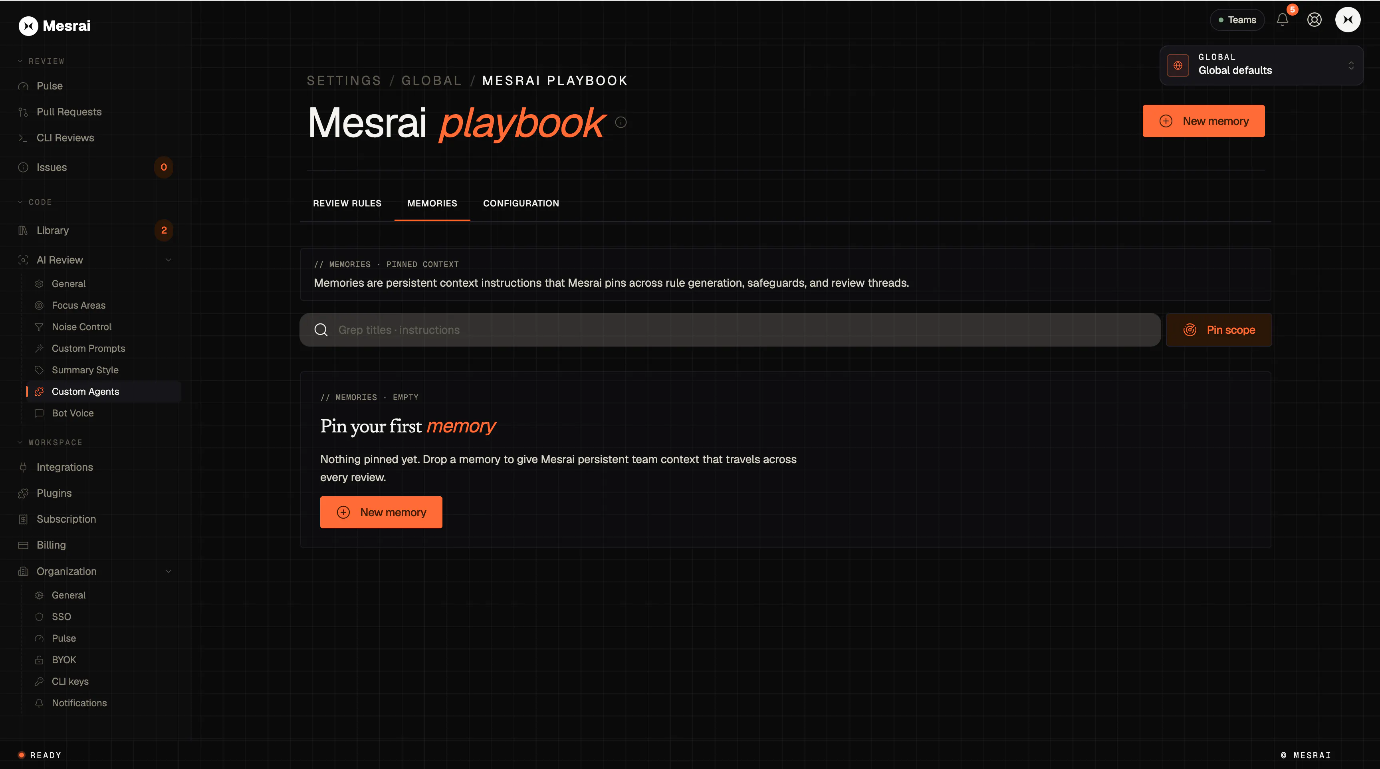The image size is (1380, 769).
Task: Click the Issues sidebar icon
Action: click(23, 168)
